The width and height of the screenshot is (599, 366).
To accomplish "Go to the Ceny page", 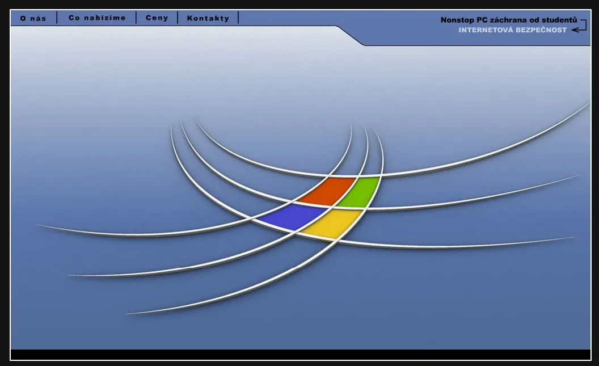I will [157, 18].
